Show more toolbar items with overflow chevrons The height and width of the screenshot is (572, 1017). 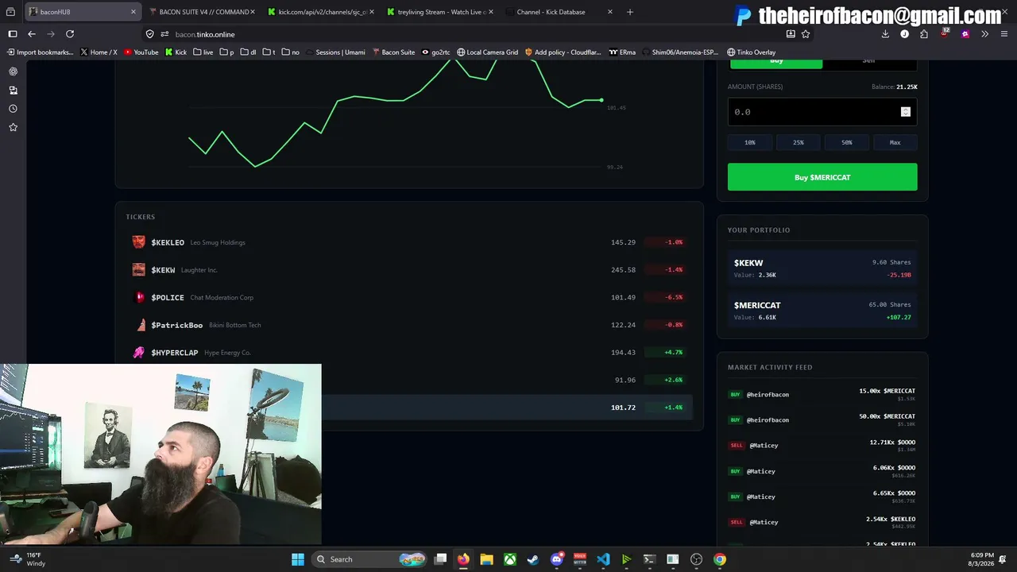coord(984,34)
